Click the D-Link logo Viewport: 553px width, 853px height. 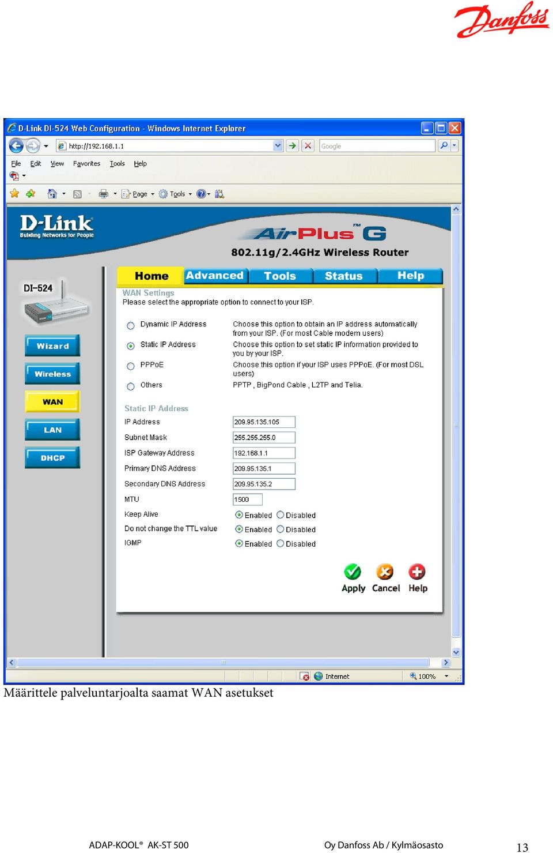[56, 226]
